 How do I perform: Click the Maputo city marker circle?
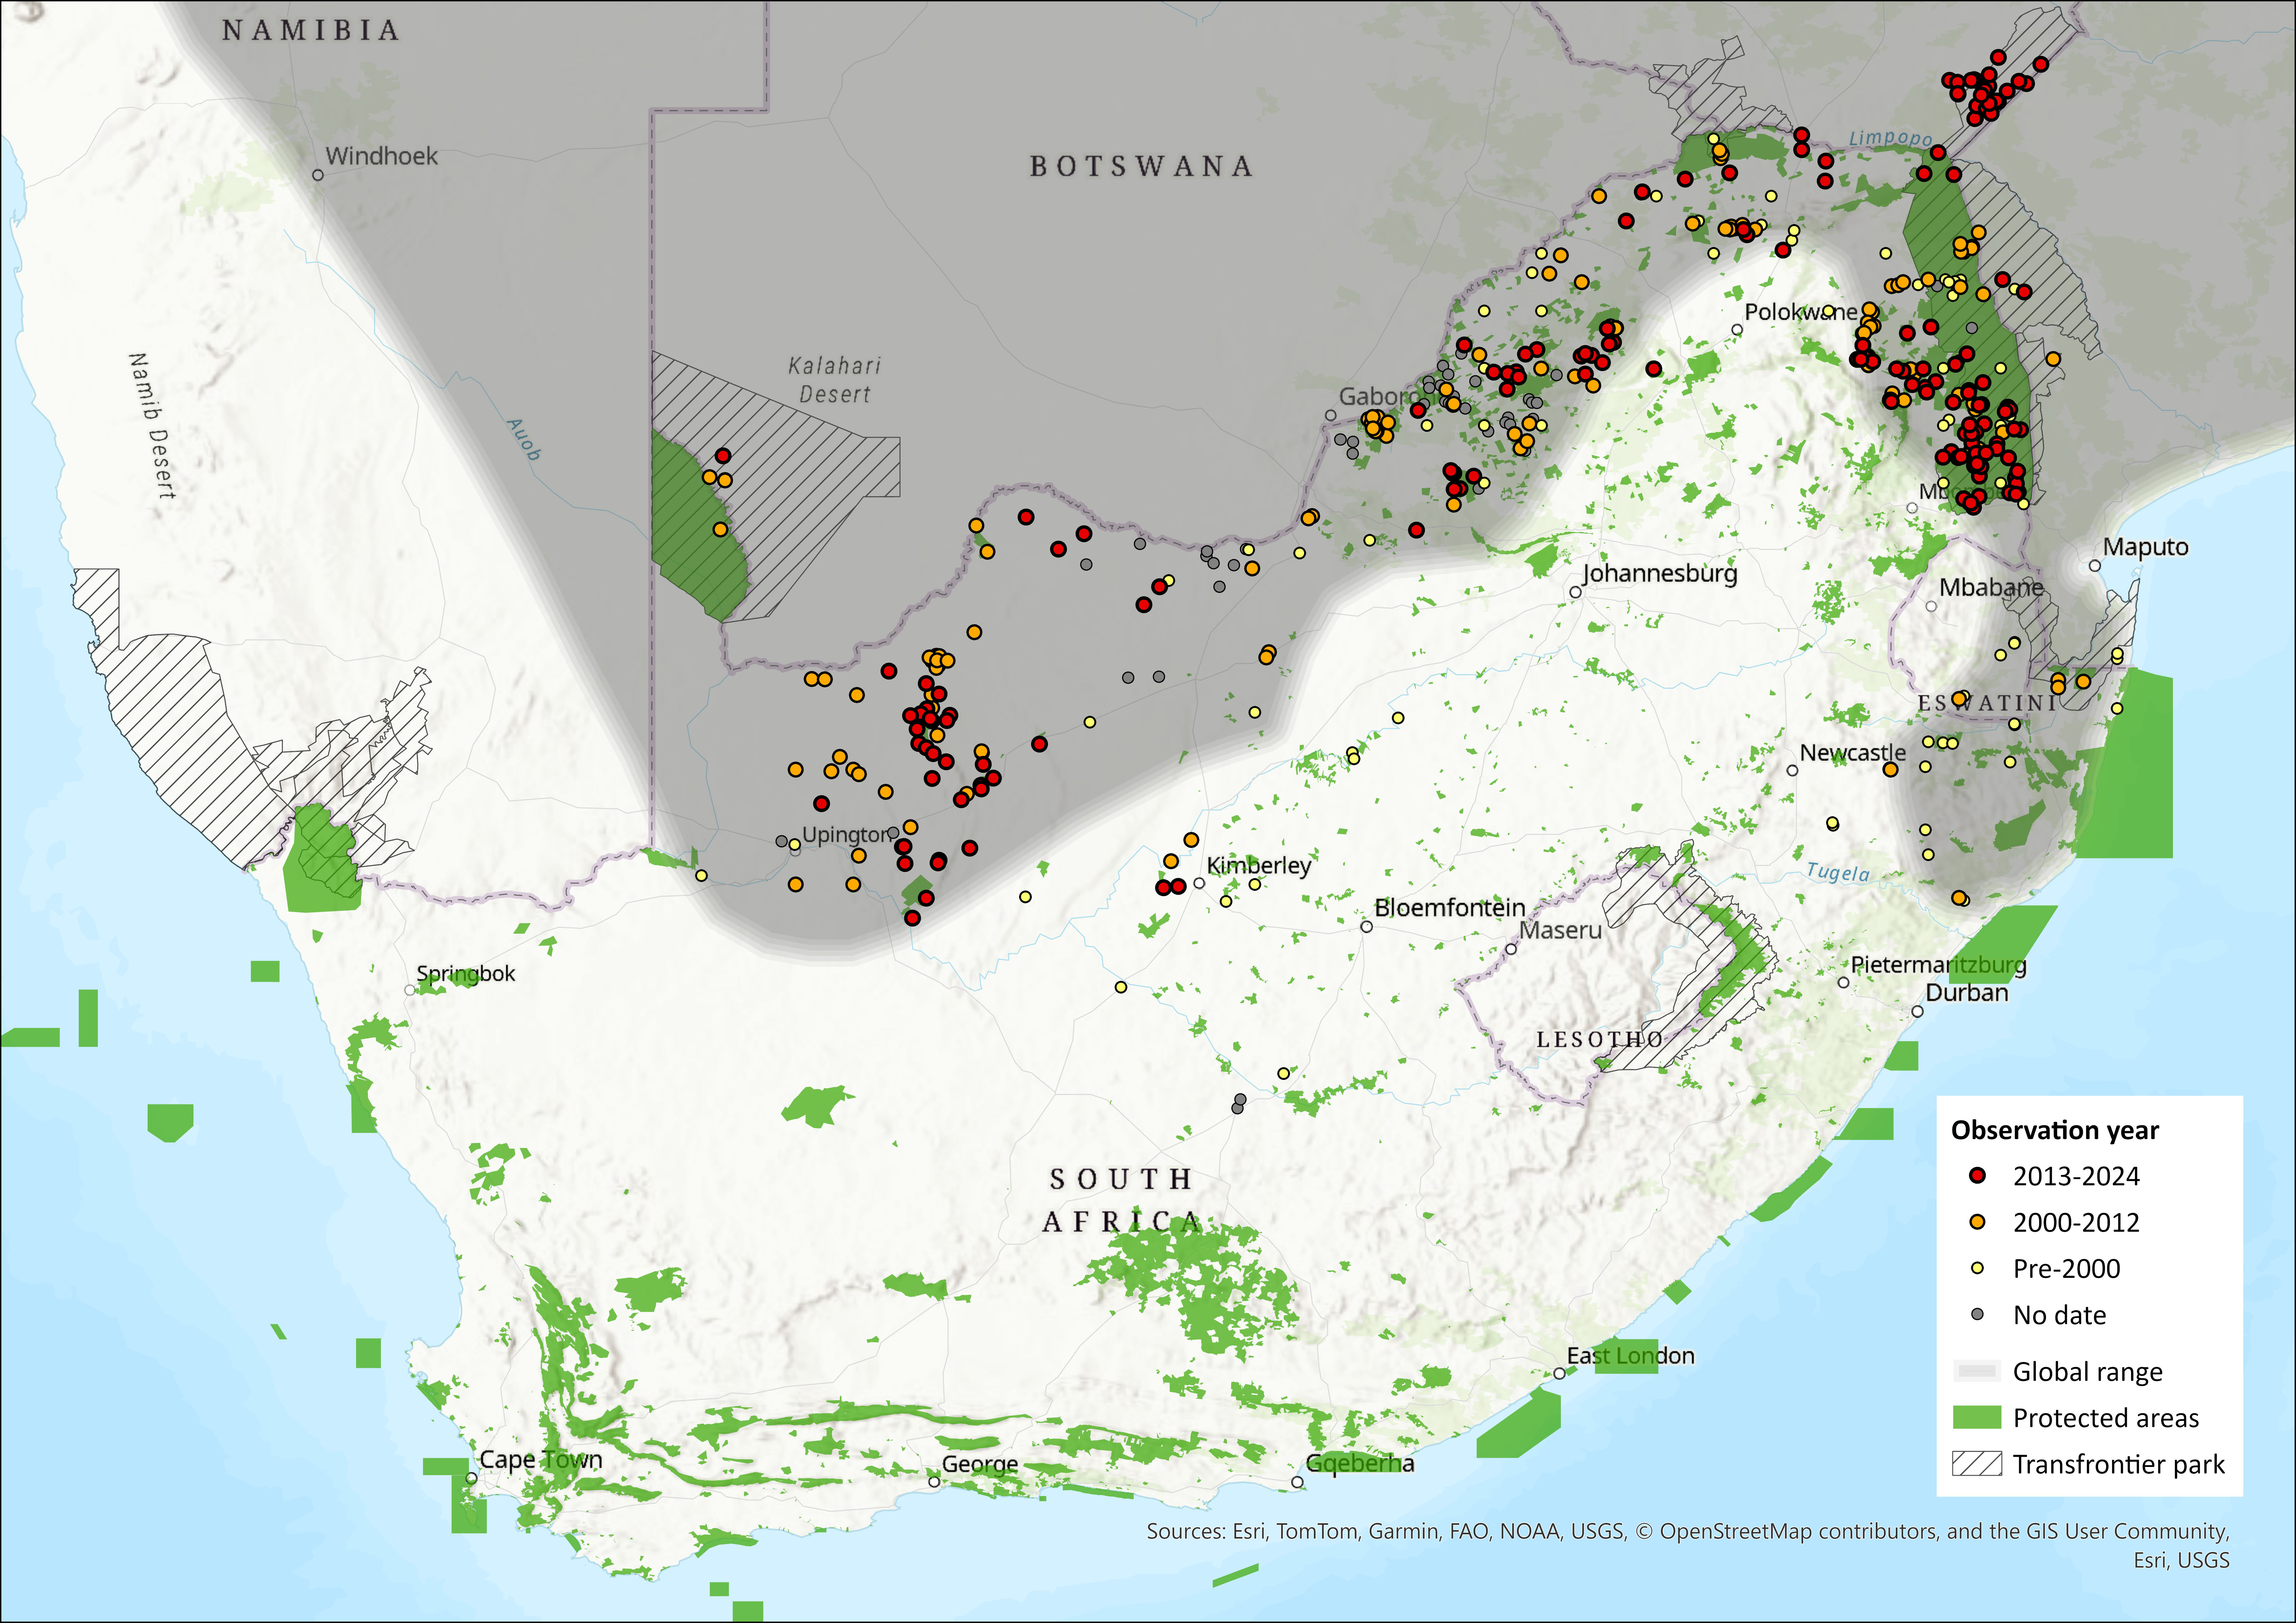pyautogui.click(x=2095, y=566)
